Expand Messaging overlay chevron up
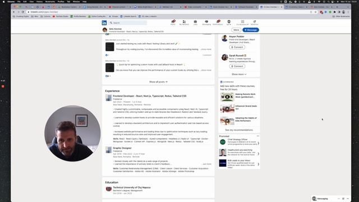The width and height of the screenshot is (359, 202). tap(348, 199)
